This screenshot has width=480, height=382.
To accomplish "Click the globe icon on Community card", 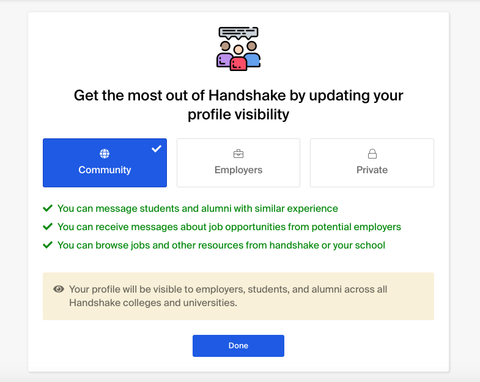I will coord(105,154).
